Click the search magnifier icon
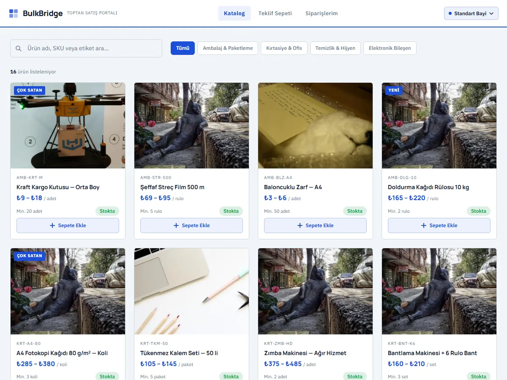The image size is (507, 380). pos(19,49)
